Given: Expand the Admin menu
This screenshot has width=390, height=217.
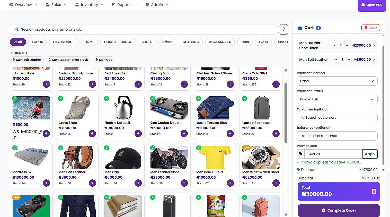Looking at the screenshot, I should pyautogui.click(x=157, y=5).
